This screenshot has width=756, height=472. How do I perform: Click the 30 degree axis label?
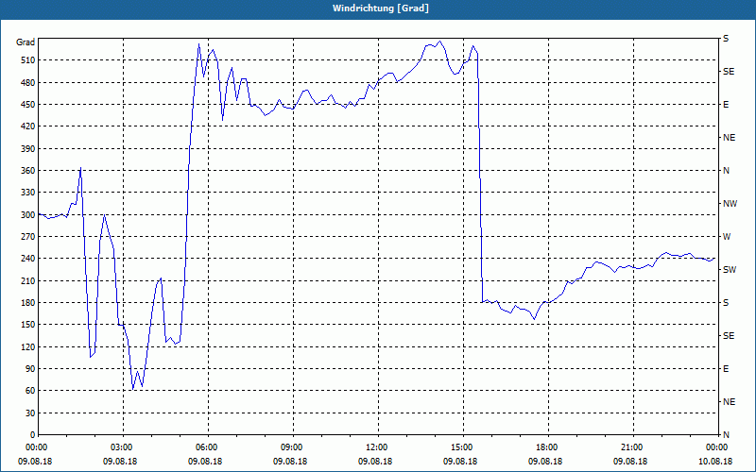tap(30, 413)
